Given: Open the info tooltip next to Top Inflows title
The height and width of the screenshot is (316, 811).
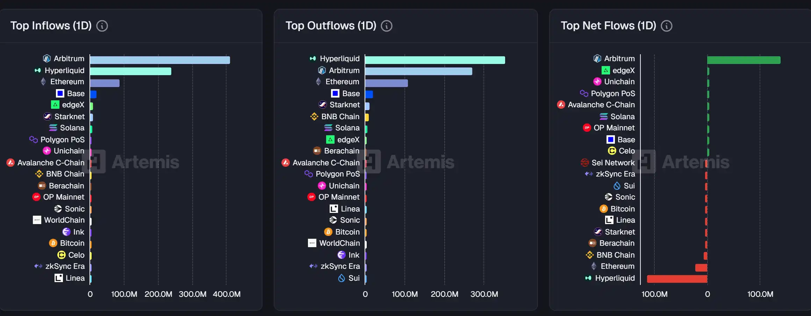Looking at the screenshot, I should [102, 26].
